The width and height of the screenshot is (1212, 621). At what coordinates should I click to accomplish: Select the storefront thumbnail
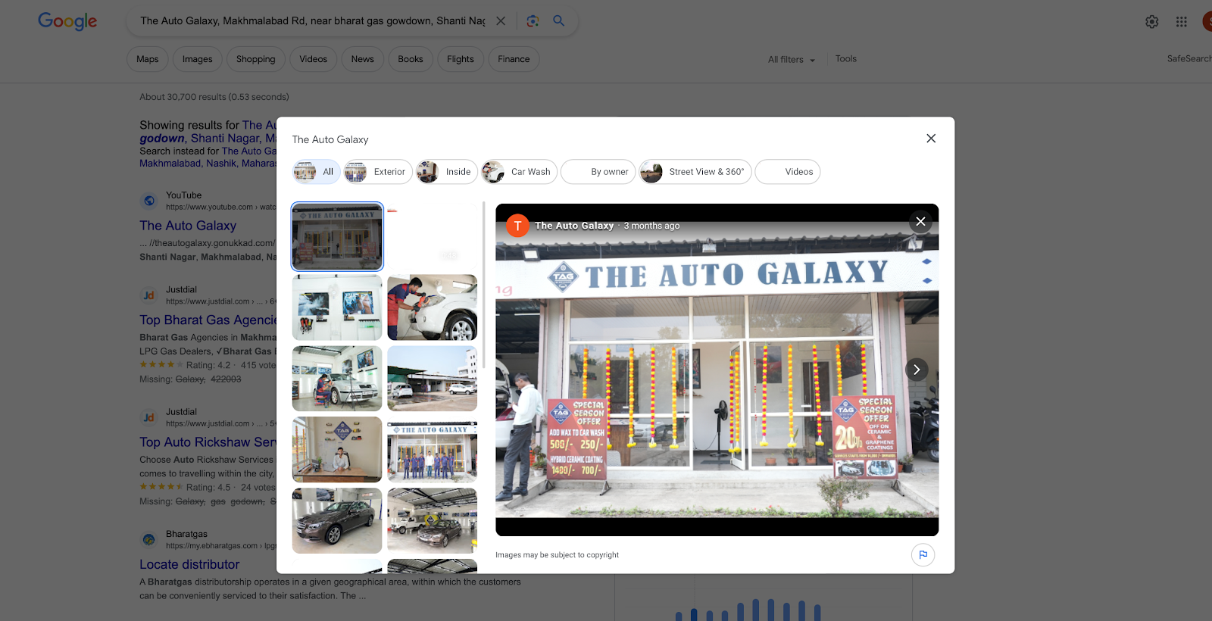point(337,236)
